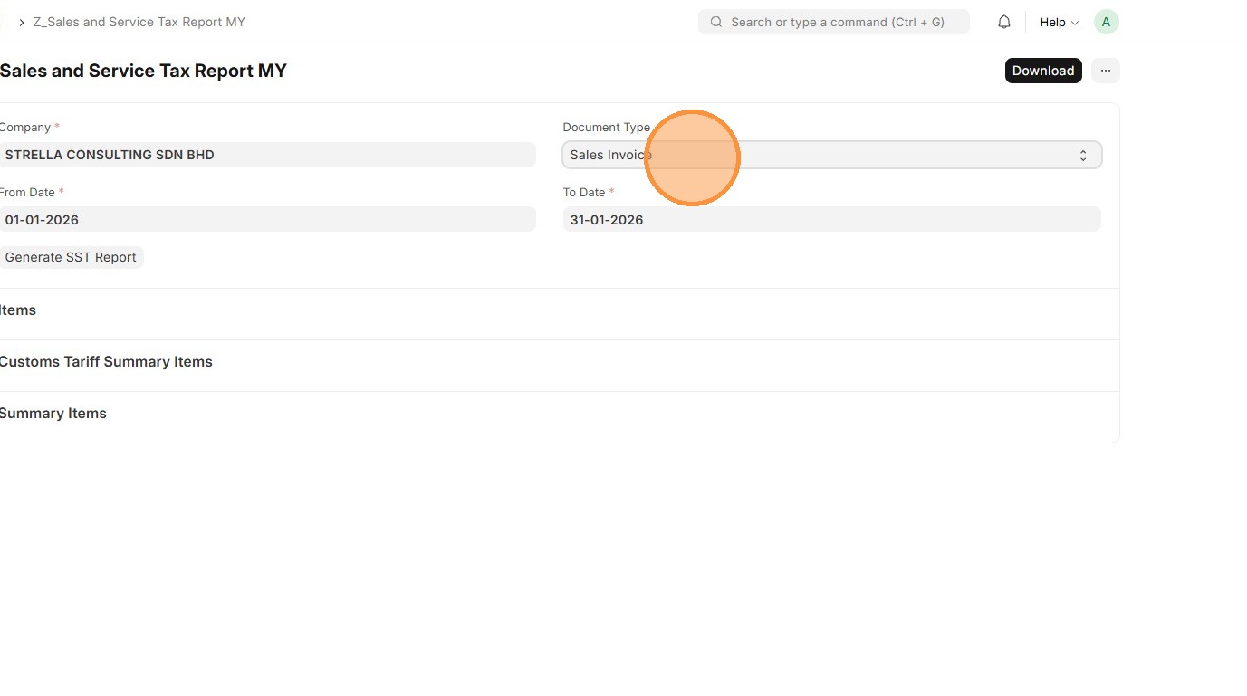Open the three-dots more options menu
The height and width of the screenshot is (696, 1247).
[1105, 71]
